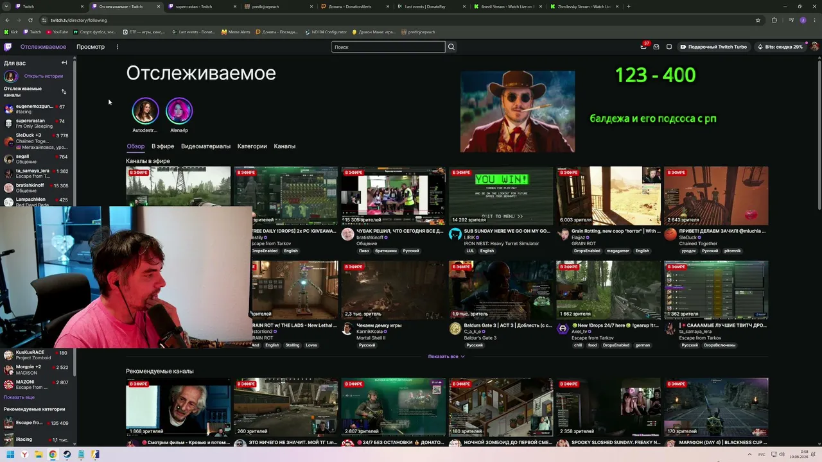Open the Windows Start menu

click(10, 455)
